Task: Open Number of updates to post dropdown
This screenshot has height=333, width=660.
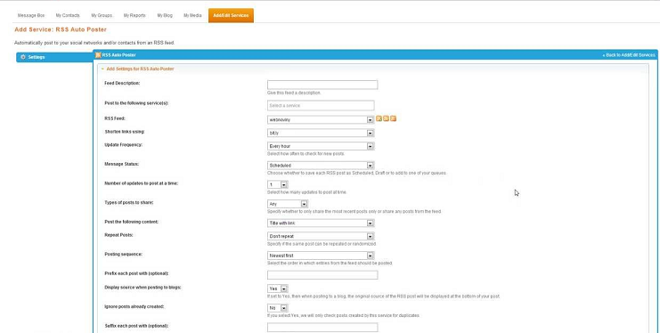Action: pos(277,184)
